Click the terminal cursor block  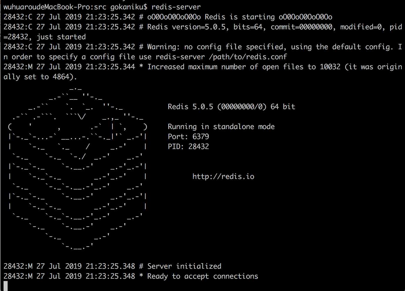[6, 286]
